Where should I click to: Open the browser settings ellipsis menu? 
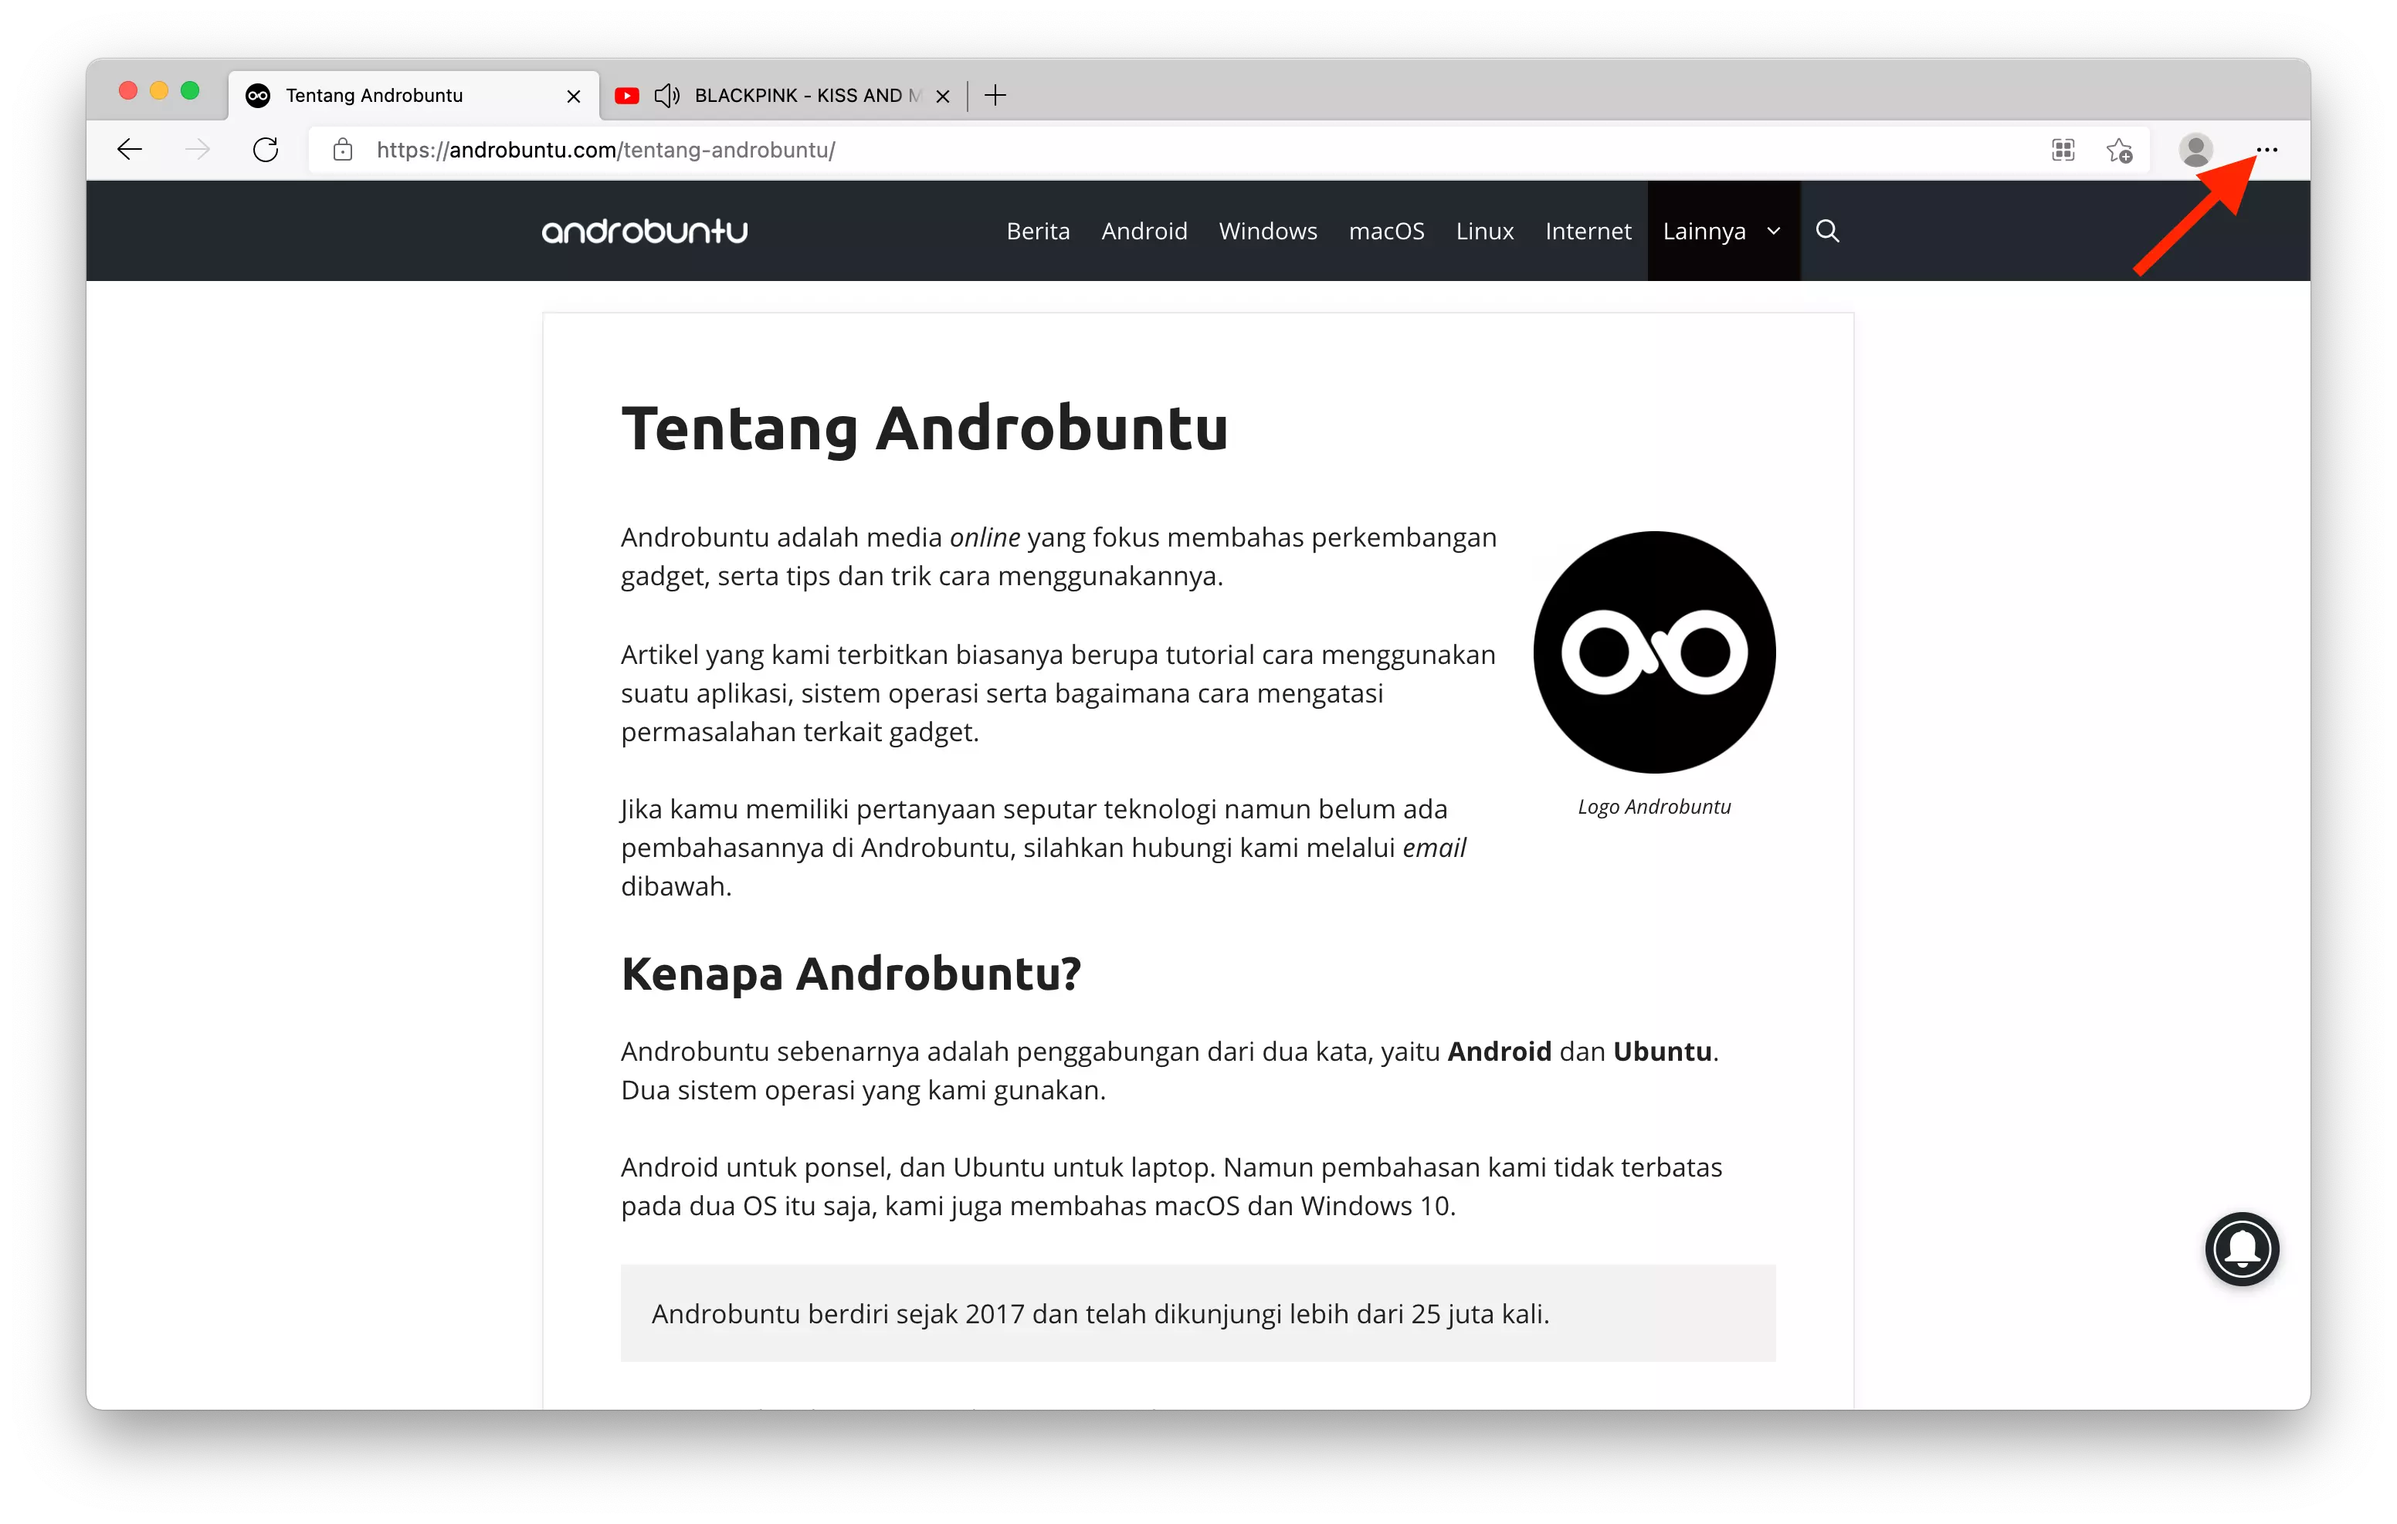click(2266, 151)
